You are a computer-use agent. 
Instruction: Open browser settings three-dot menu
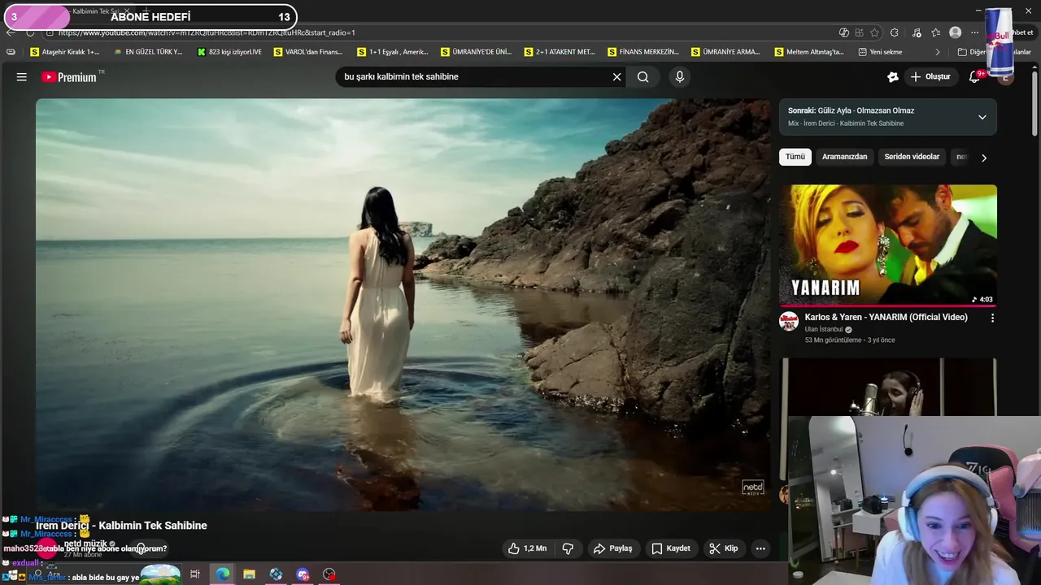pyautogui.click(x=974, y=32)
